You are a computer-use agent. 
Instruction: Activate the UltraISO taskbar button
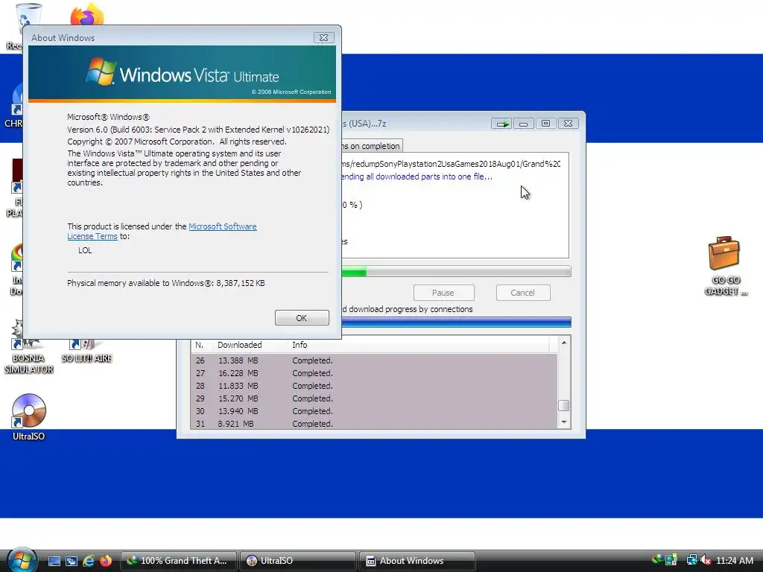tap(297, 561)
